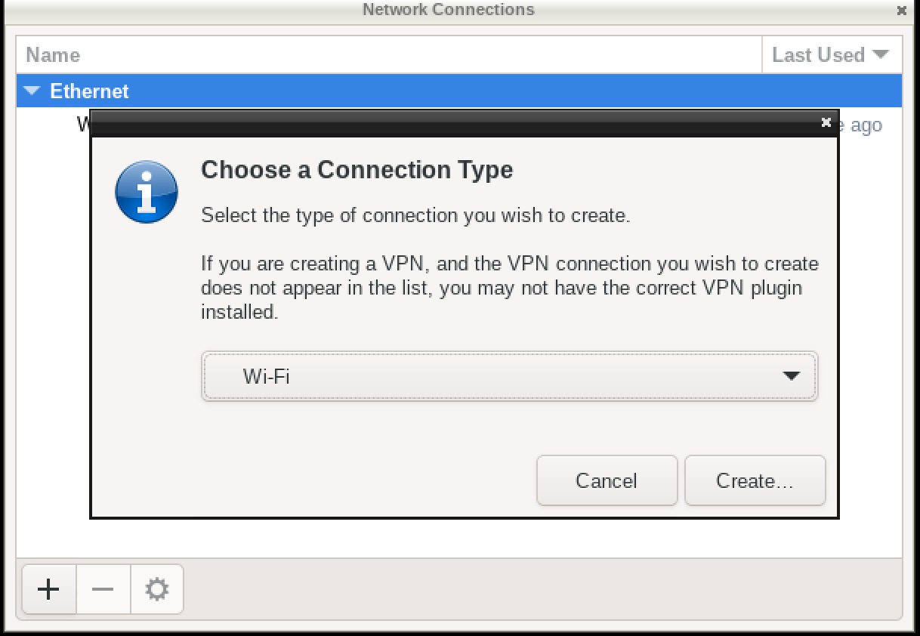
Task: Click the arrow on the Wi-Fi dropdown
Action: (x=791, y=376)
